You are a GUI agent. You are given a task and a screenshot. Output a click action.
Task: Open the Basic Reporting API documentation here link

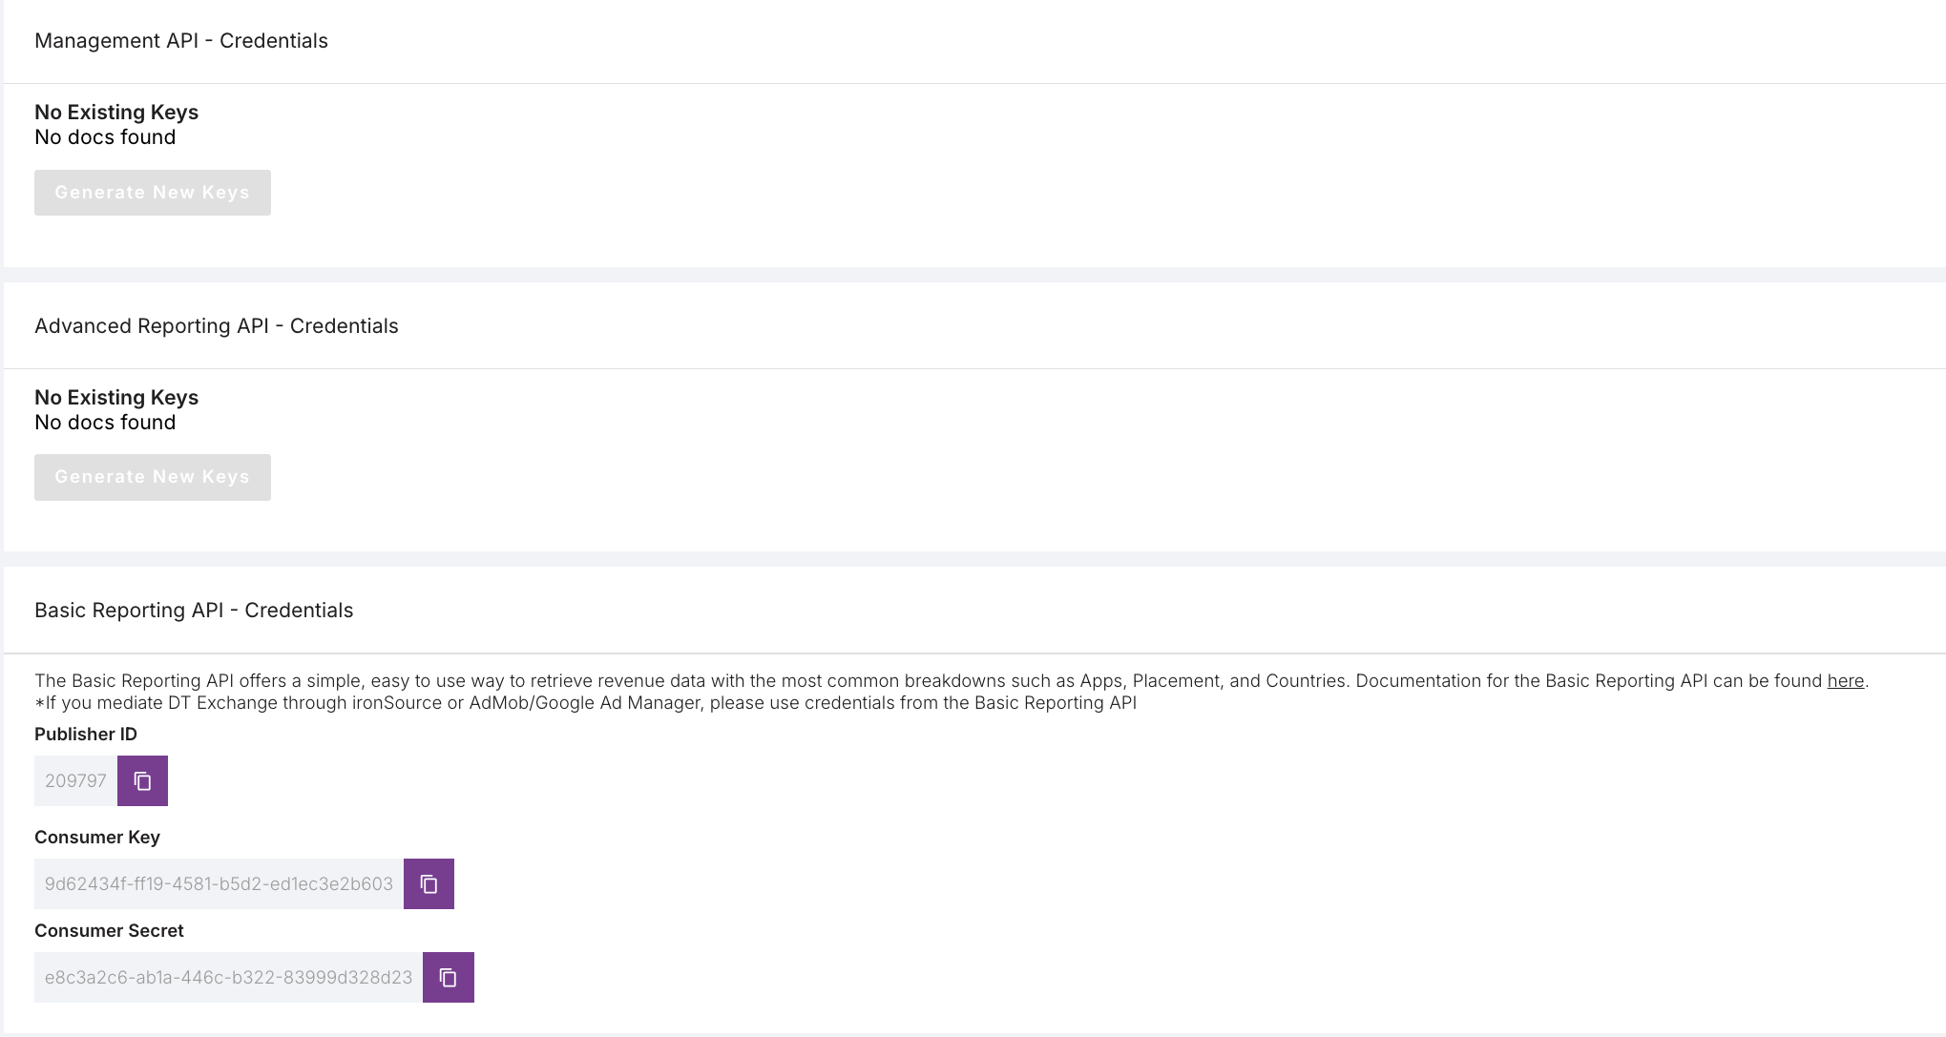1844,680
